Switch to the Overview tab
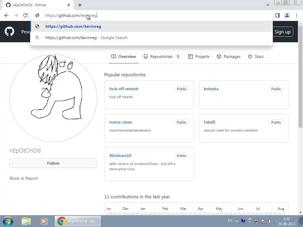This screenshot has height=227, width=303. 123,56
